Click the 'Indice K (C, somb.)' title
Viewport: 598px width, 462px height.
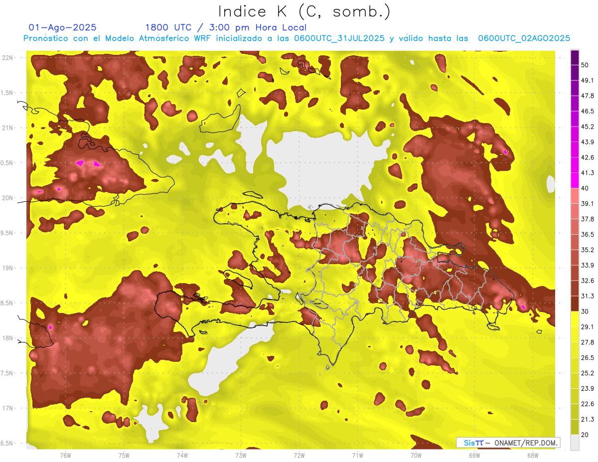click(x=304, y=11)
